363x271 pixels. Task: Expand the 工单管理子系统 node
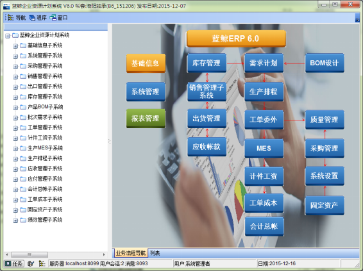click(x=15, y=128)
